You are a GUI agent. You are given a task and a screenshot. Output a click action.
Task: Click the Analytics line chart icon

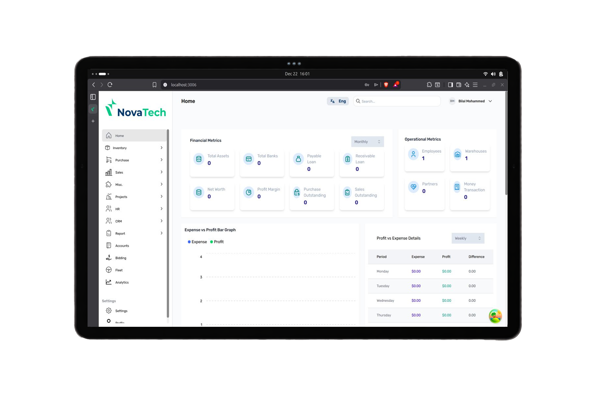108,282
